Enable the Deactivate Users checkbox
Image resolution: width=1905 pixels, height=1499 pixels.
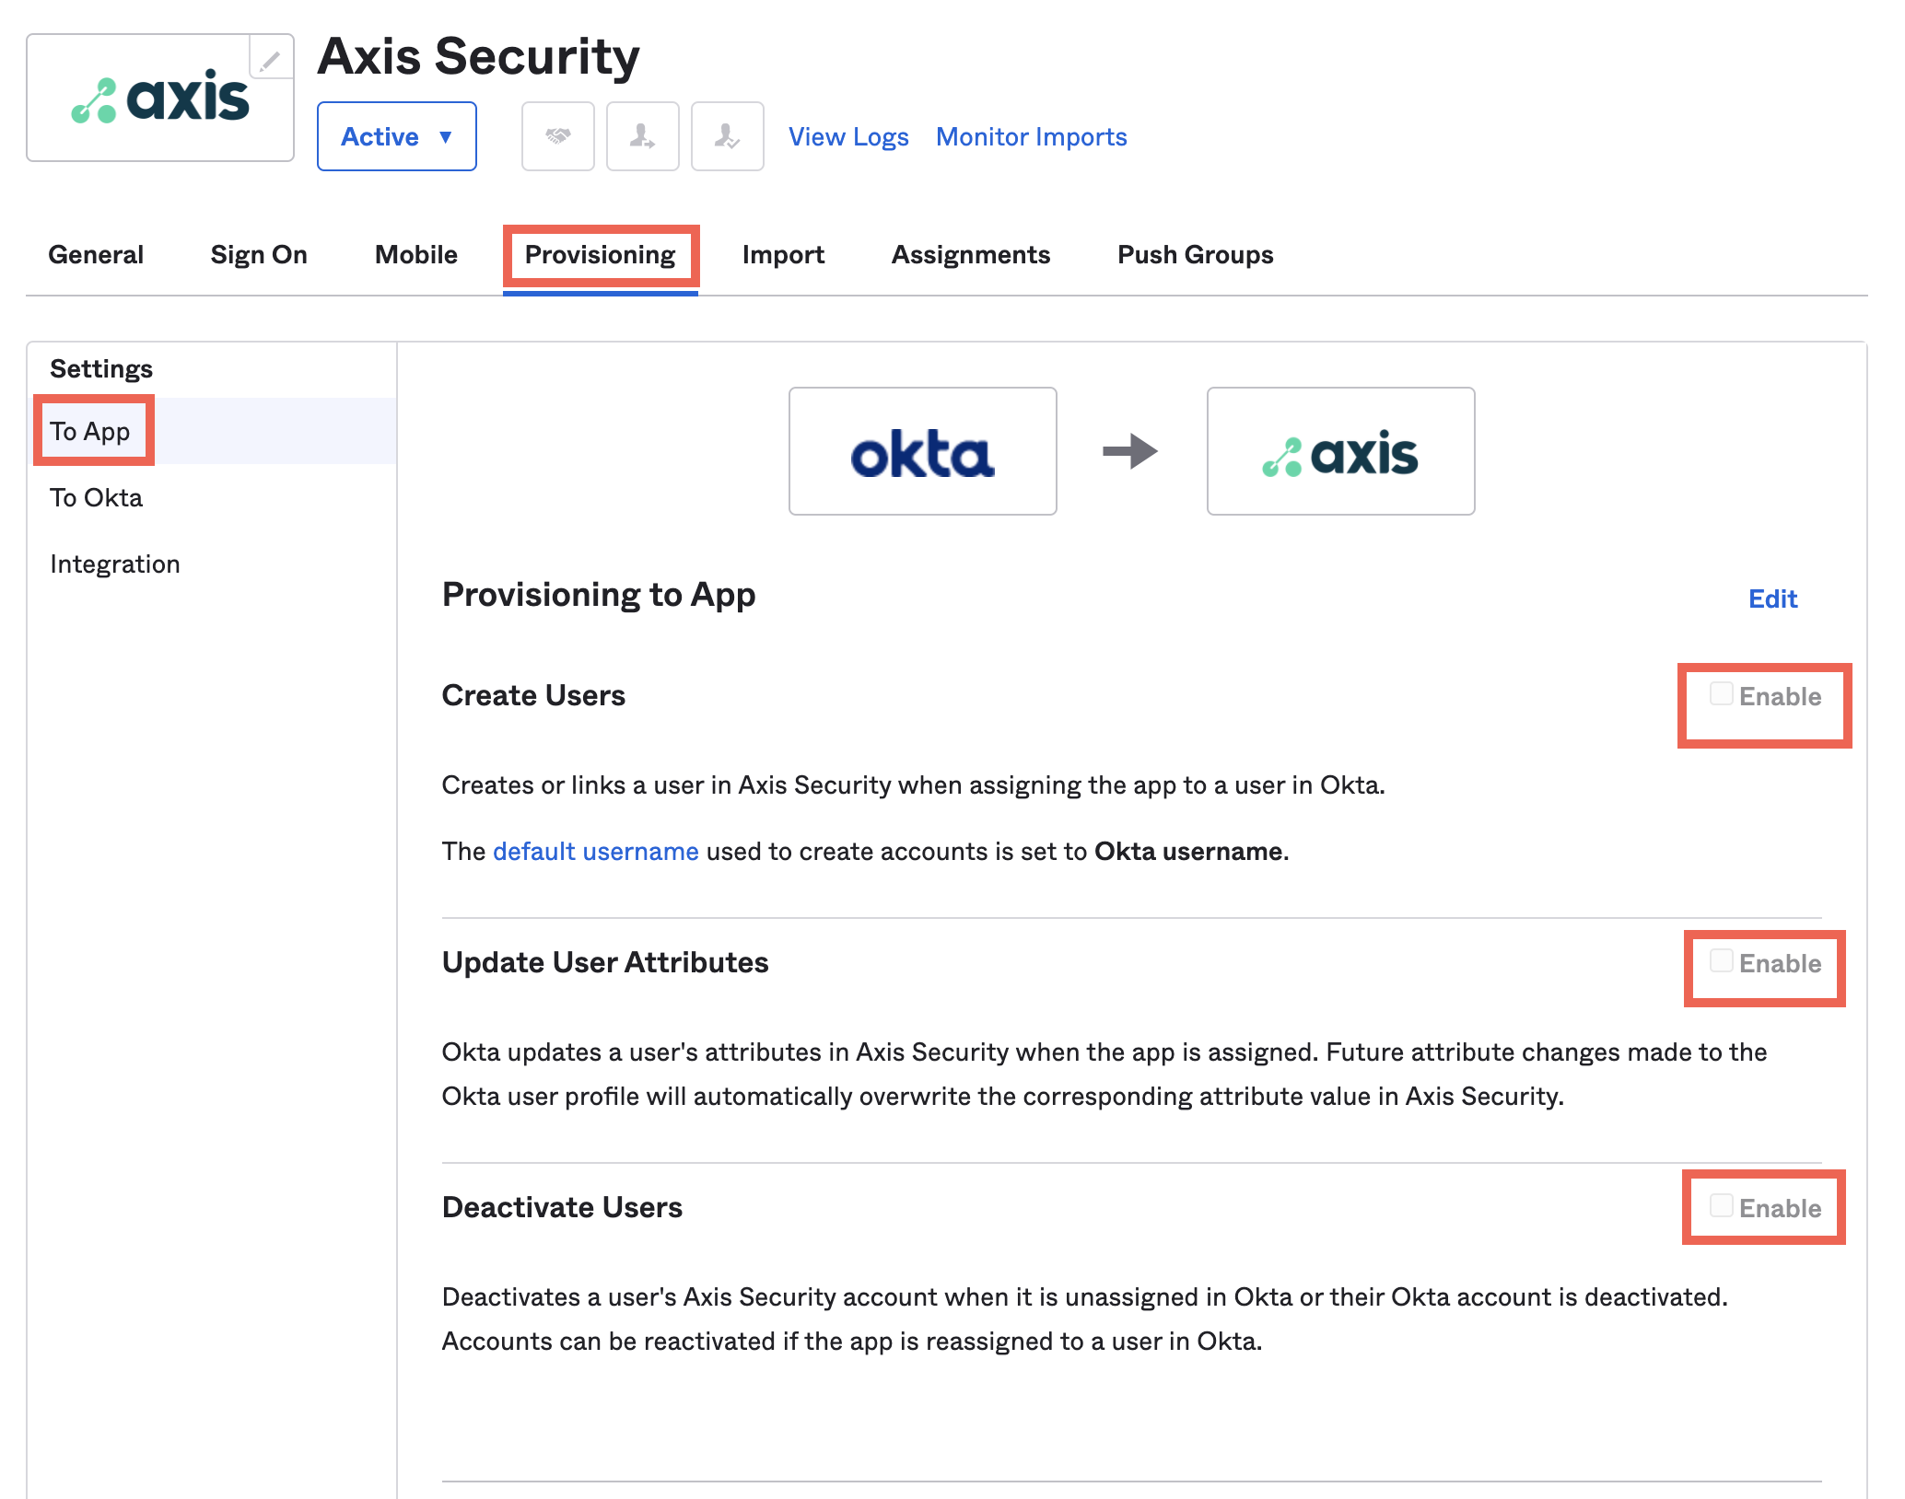tap(1721, 1206)
